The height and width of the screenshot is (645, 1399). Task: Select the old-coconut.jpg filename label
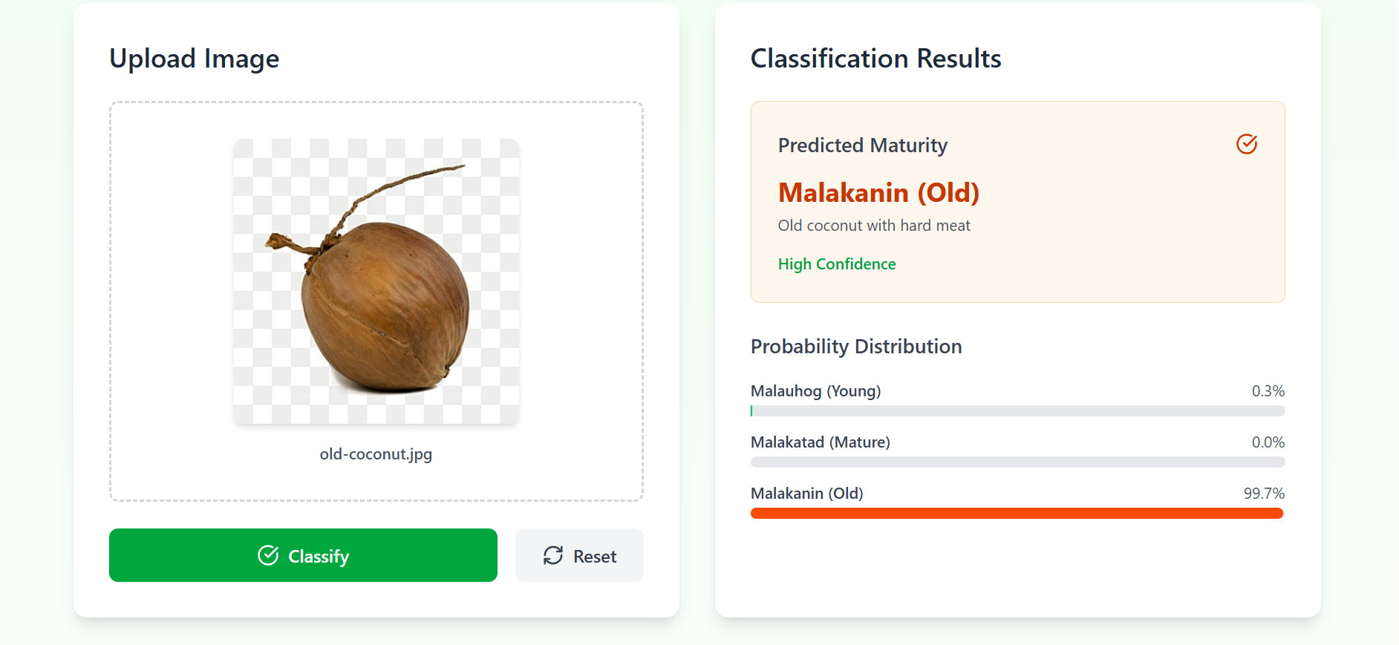(376, 454)
